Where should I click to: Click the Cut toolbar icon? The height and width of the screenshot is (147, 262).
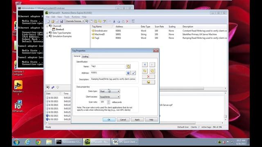pyautogui.click(x=114, y=21)
